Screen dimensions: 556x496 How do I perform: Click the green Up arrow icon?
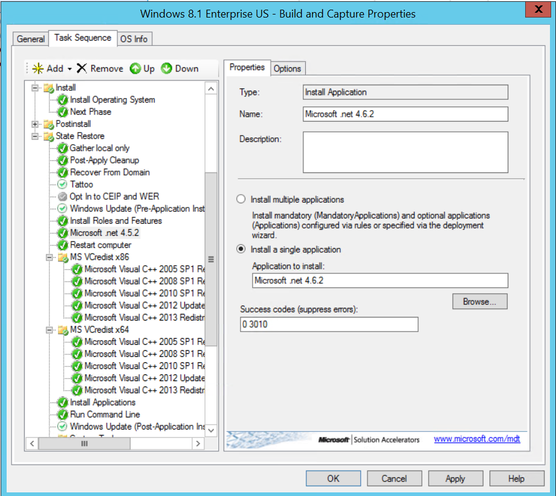click(135, 68)
